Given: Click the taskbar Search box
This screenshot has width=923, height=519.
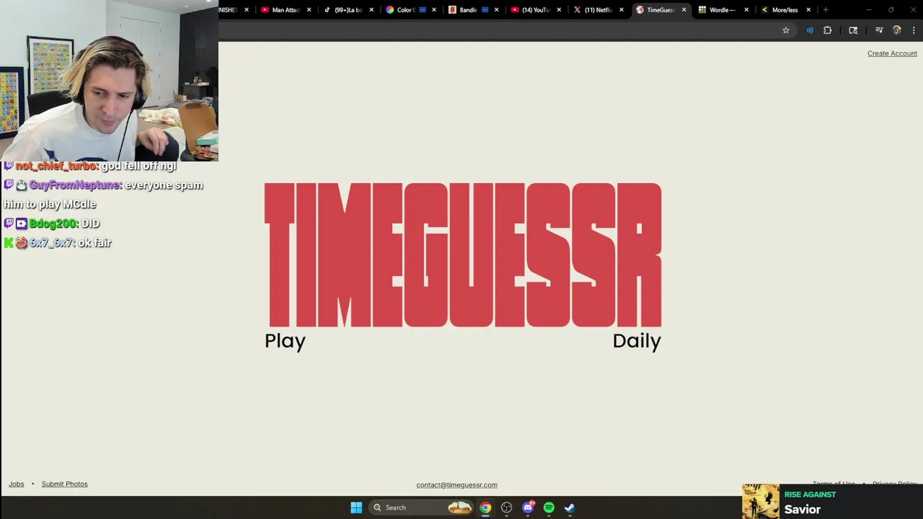Looking at the screenshot, I should [x=420, y=507].
